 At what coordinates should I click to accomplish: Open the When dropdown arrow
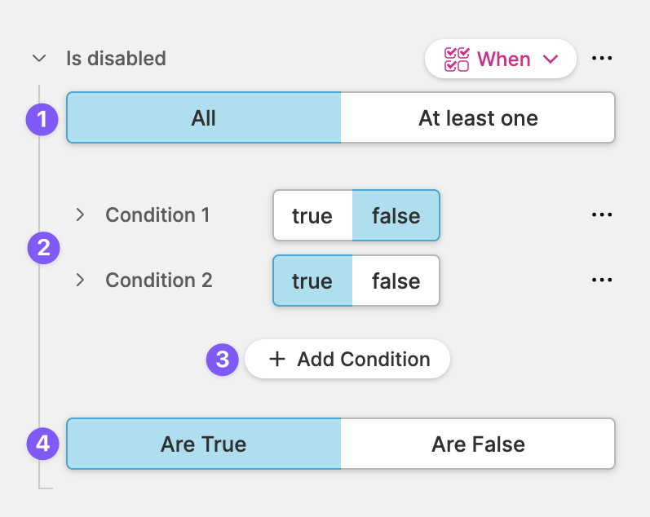click(551, 60)
